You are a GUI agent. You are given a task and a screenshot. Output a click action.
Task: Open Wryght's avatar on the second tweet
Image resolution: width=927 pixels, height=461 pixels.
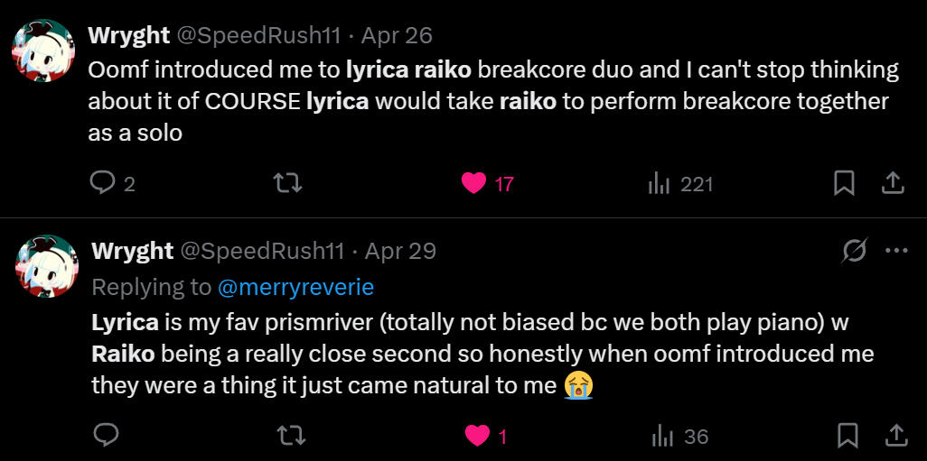click(45, 266)
